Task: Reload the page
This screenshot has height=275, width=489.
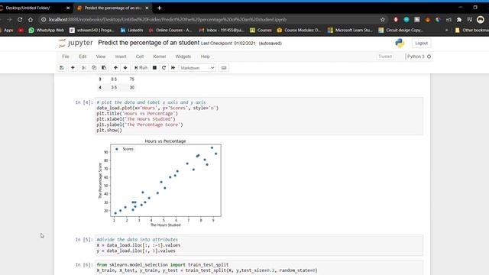Action: [x=20, y=19]
